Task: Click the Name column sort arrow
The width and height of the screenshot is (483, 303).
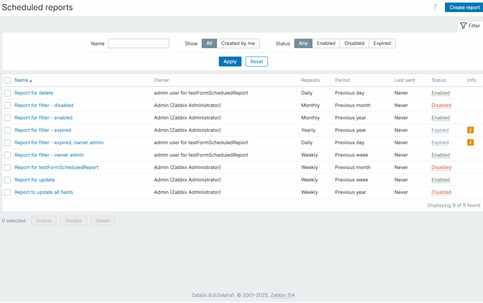Action: 31,80
